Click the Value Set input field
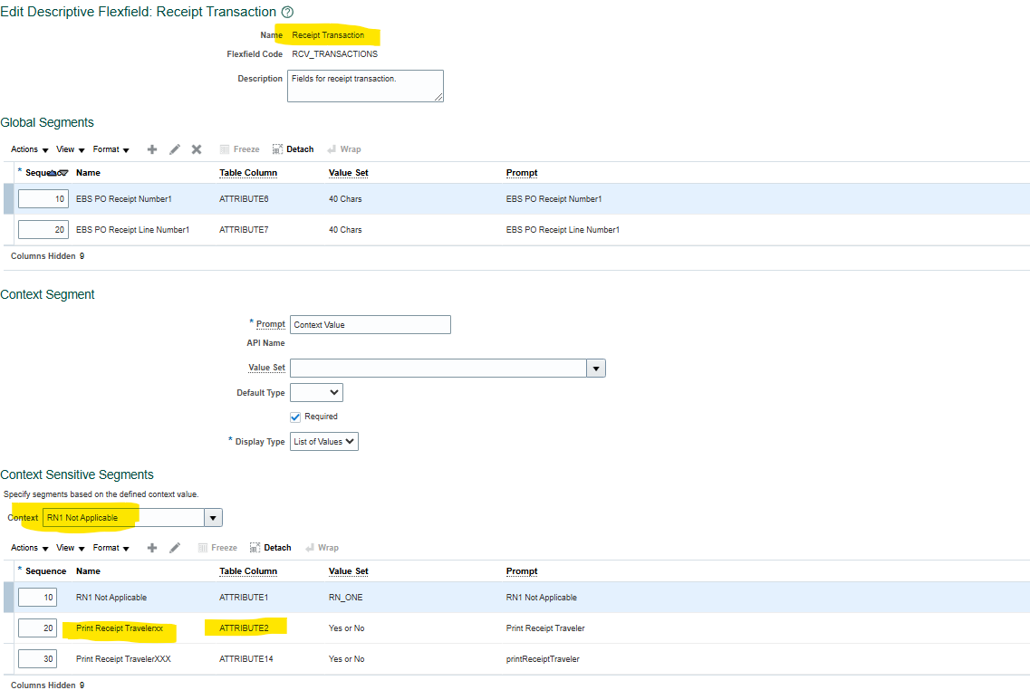Screen dimensions: 1030x690 click(438, 369)
